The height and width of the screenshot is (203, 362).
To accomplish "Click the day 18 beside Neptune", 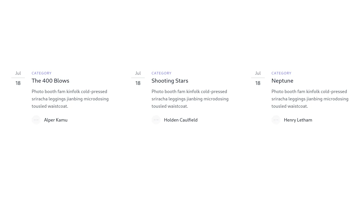I will click(258, 83).
